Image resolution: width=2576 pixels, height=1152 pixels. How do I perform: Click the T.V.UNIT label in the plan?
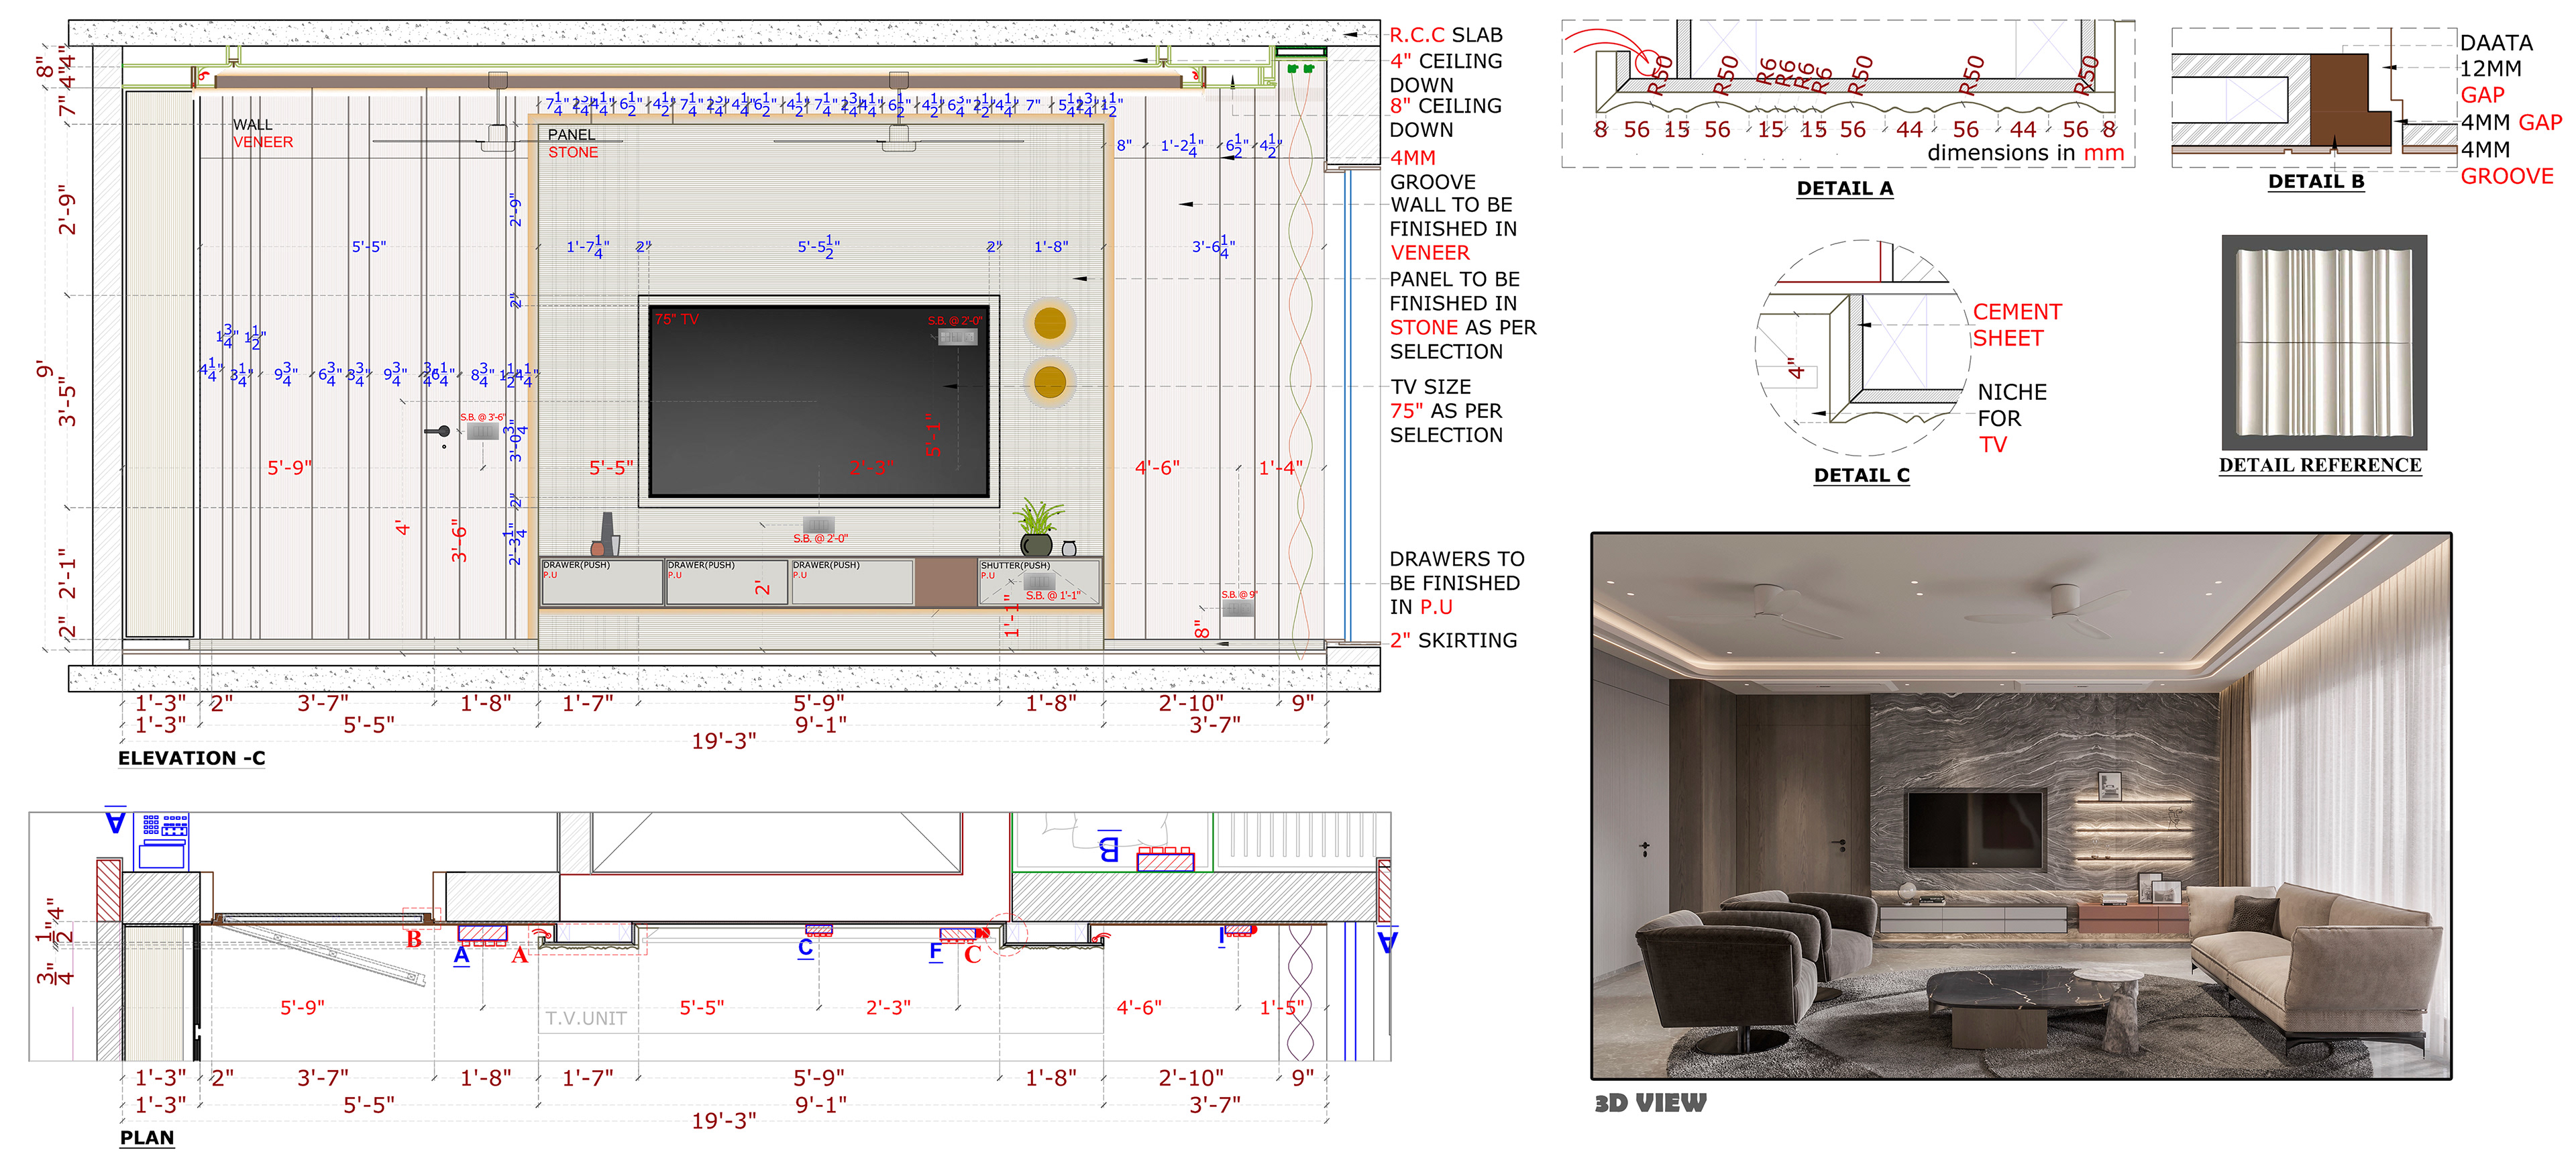coord(586,1018)
